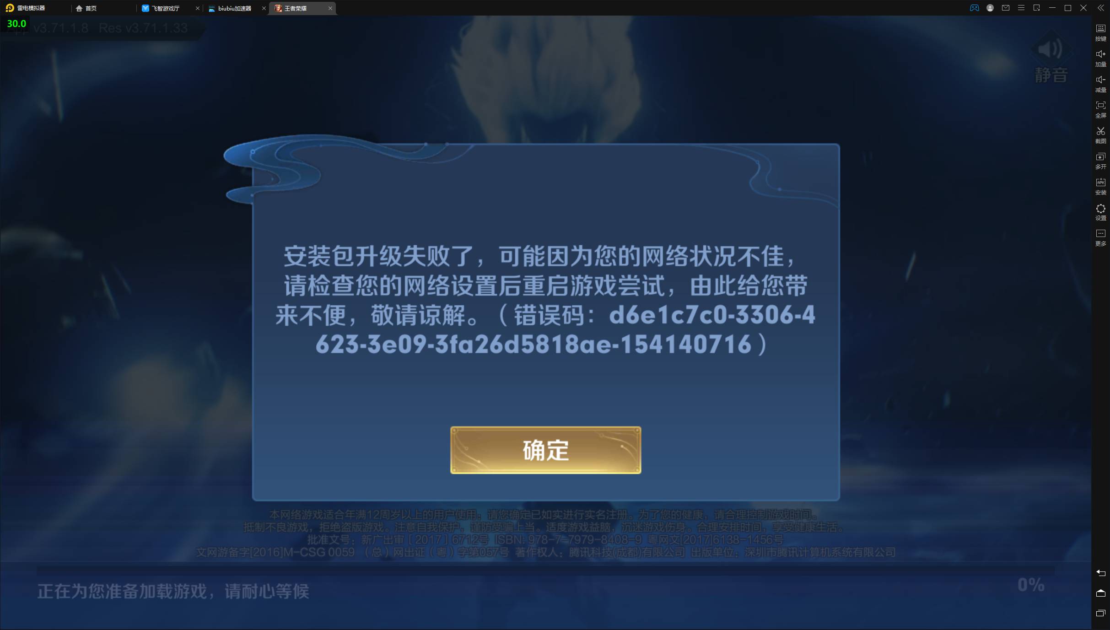Close the 王者荣耀 tab
Viewport: 1110px width, 630px height.
330,8
